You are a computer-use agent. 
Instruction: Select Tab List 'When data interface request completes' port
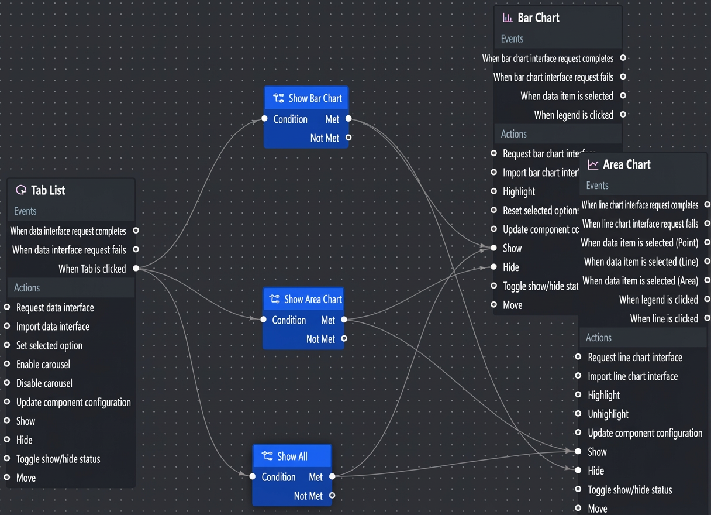click(136, 231)
